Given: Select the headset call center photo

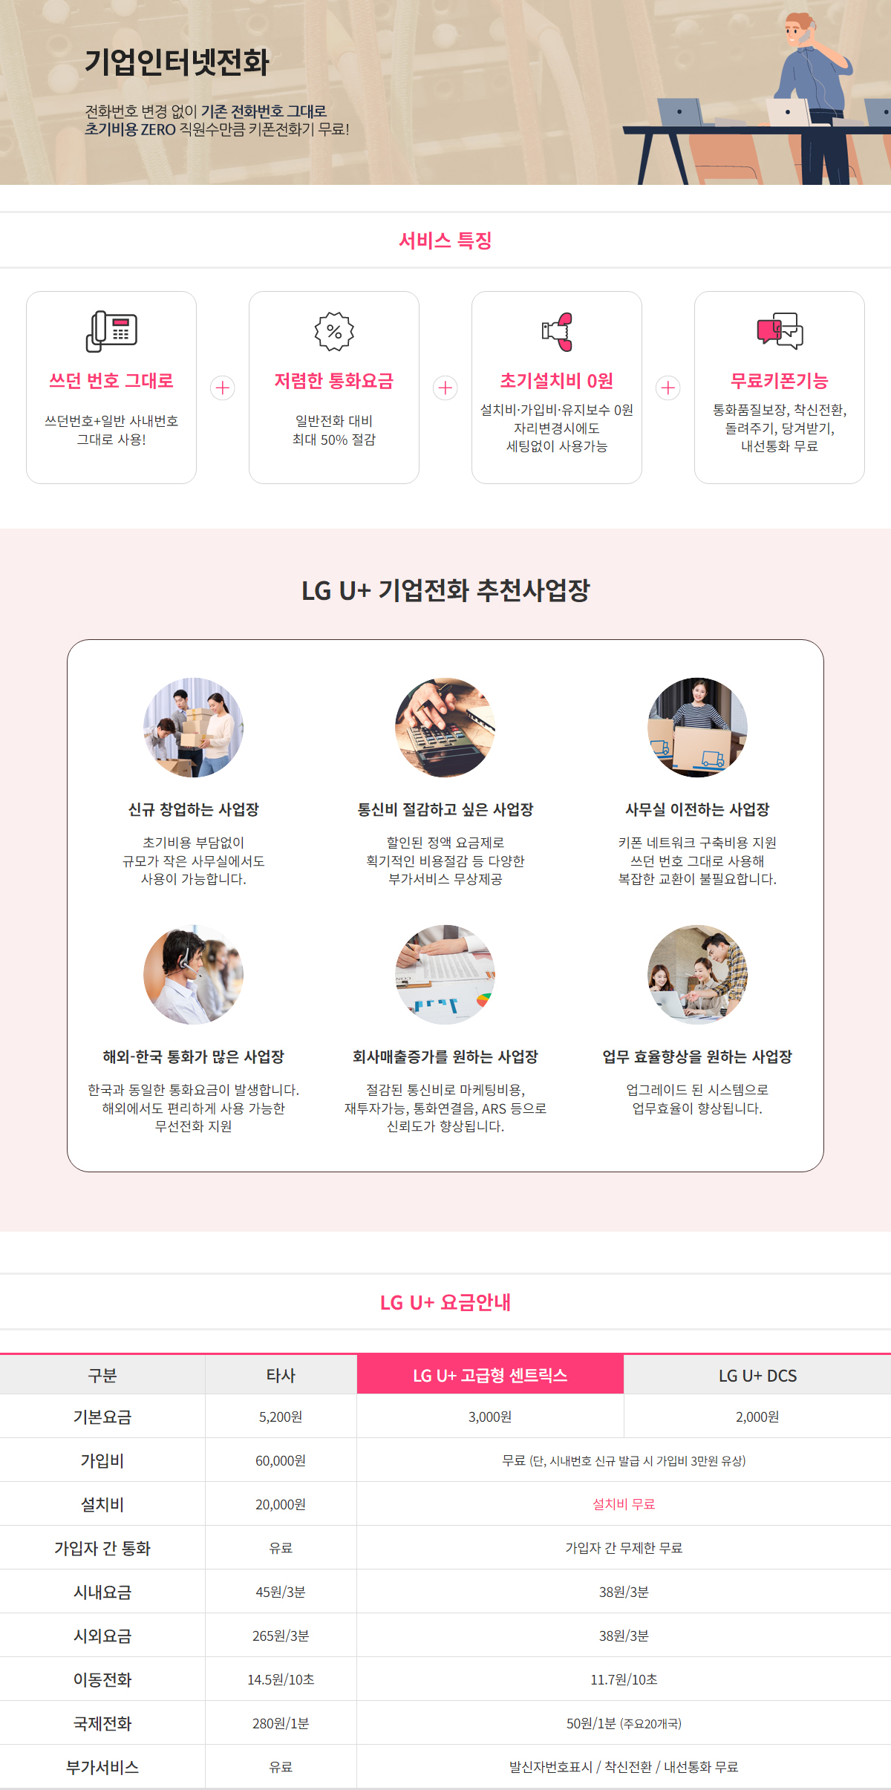Looking at the screenshot, I should point(193,975).
